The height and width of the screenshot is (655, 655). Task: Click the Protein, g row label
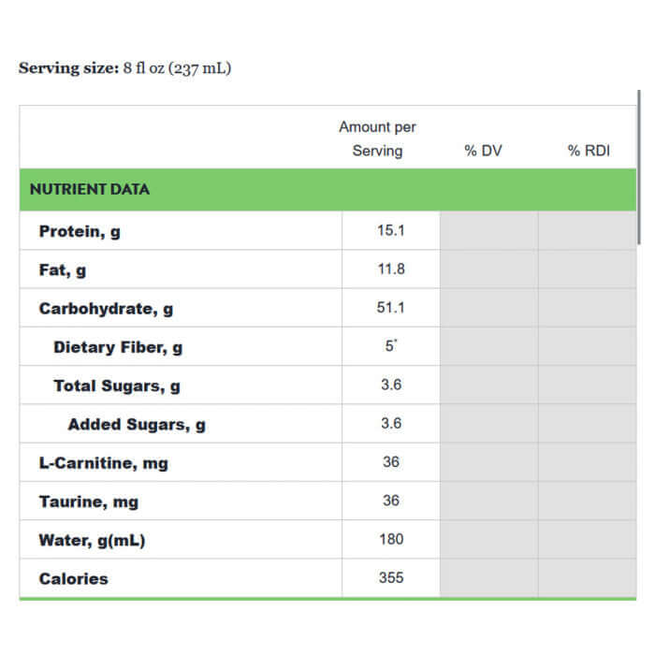pos(80,231)
